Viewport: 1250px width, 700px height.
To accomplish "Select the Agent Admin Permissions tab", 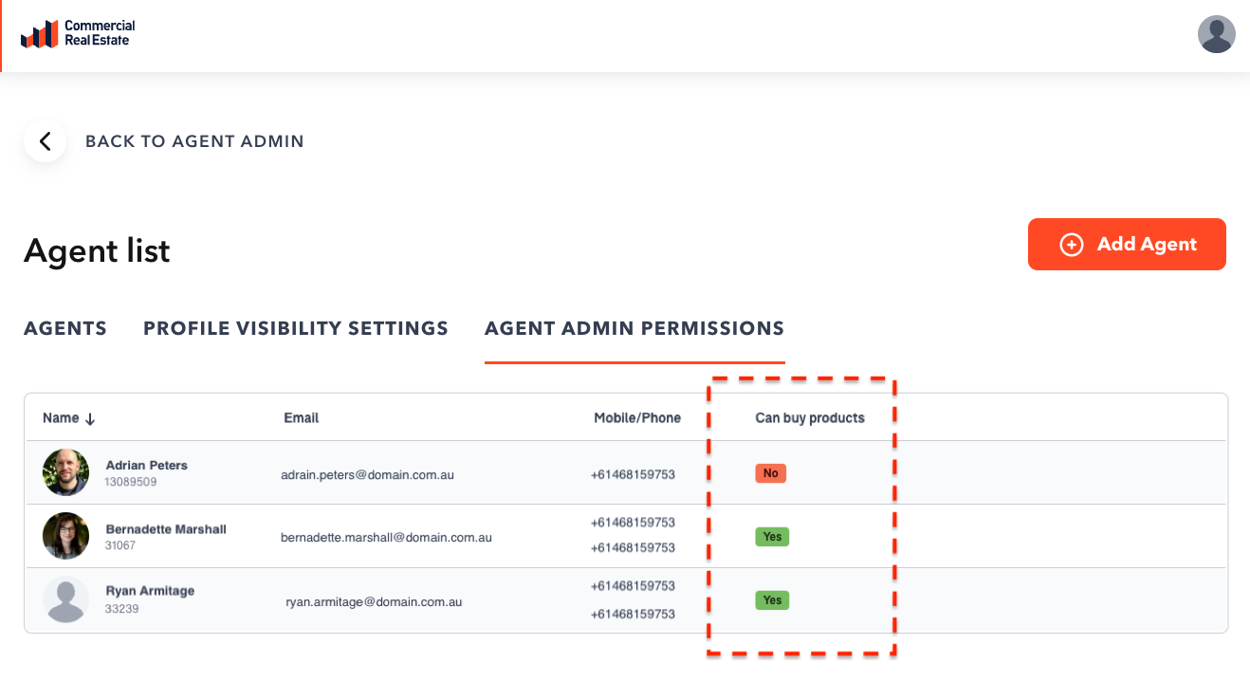I will tap(634, 328).
